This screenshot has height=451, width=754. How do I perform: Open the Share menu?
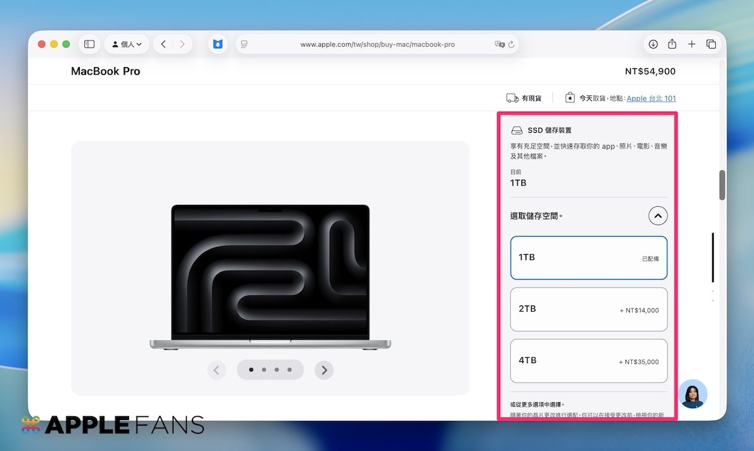pos(672,44)
